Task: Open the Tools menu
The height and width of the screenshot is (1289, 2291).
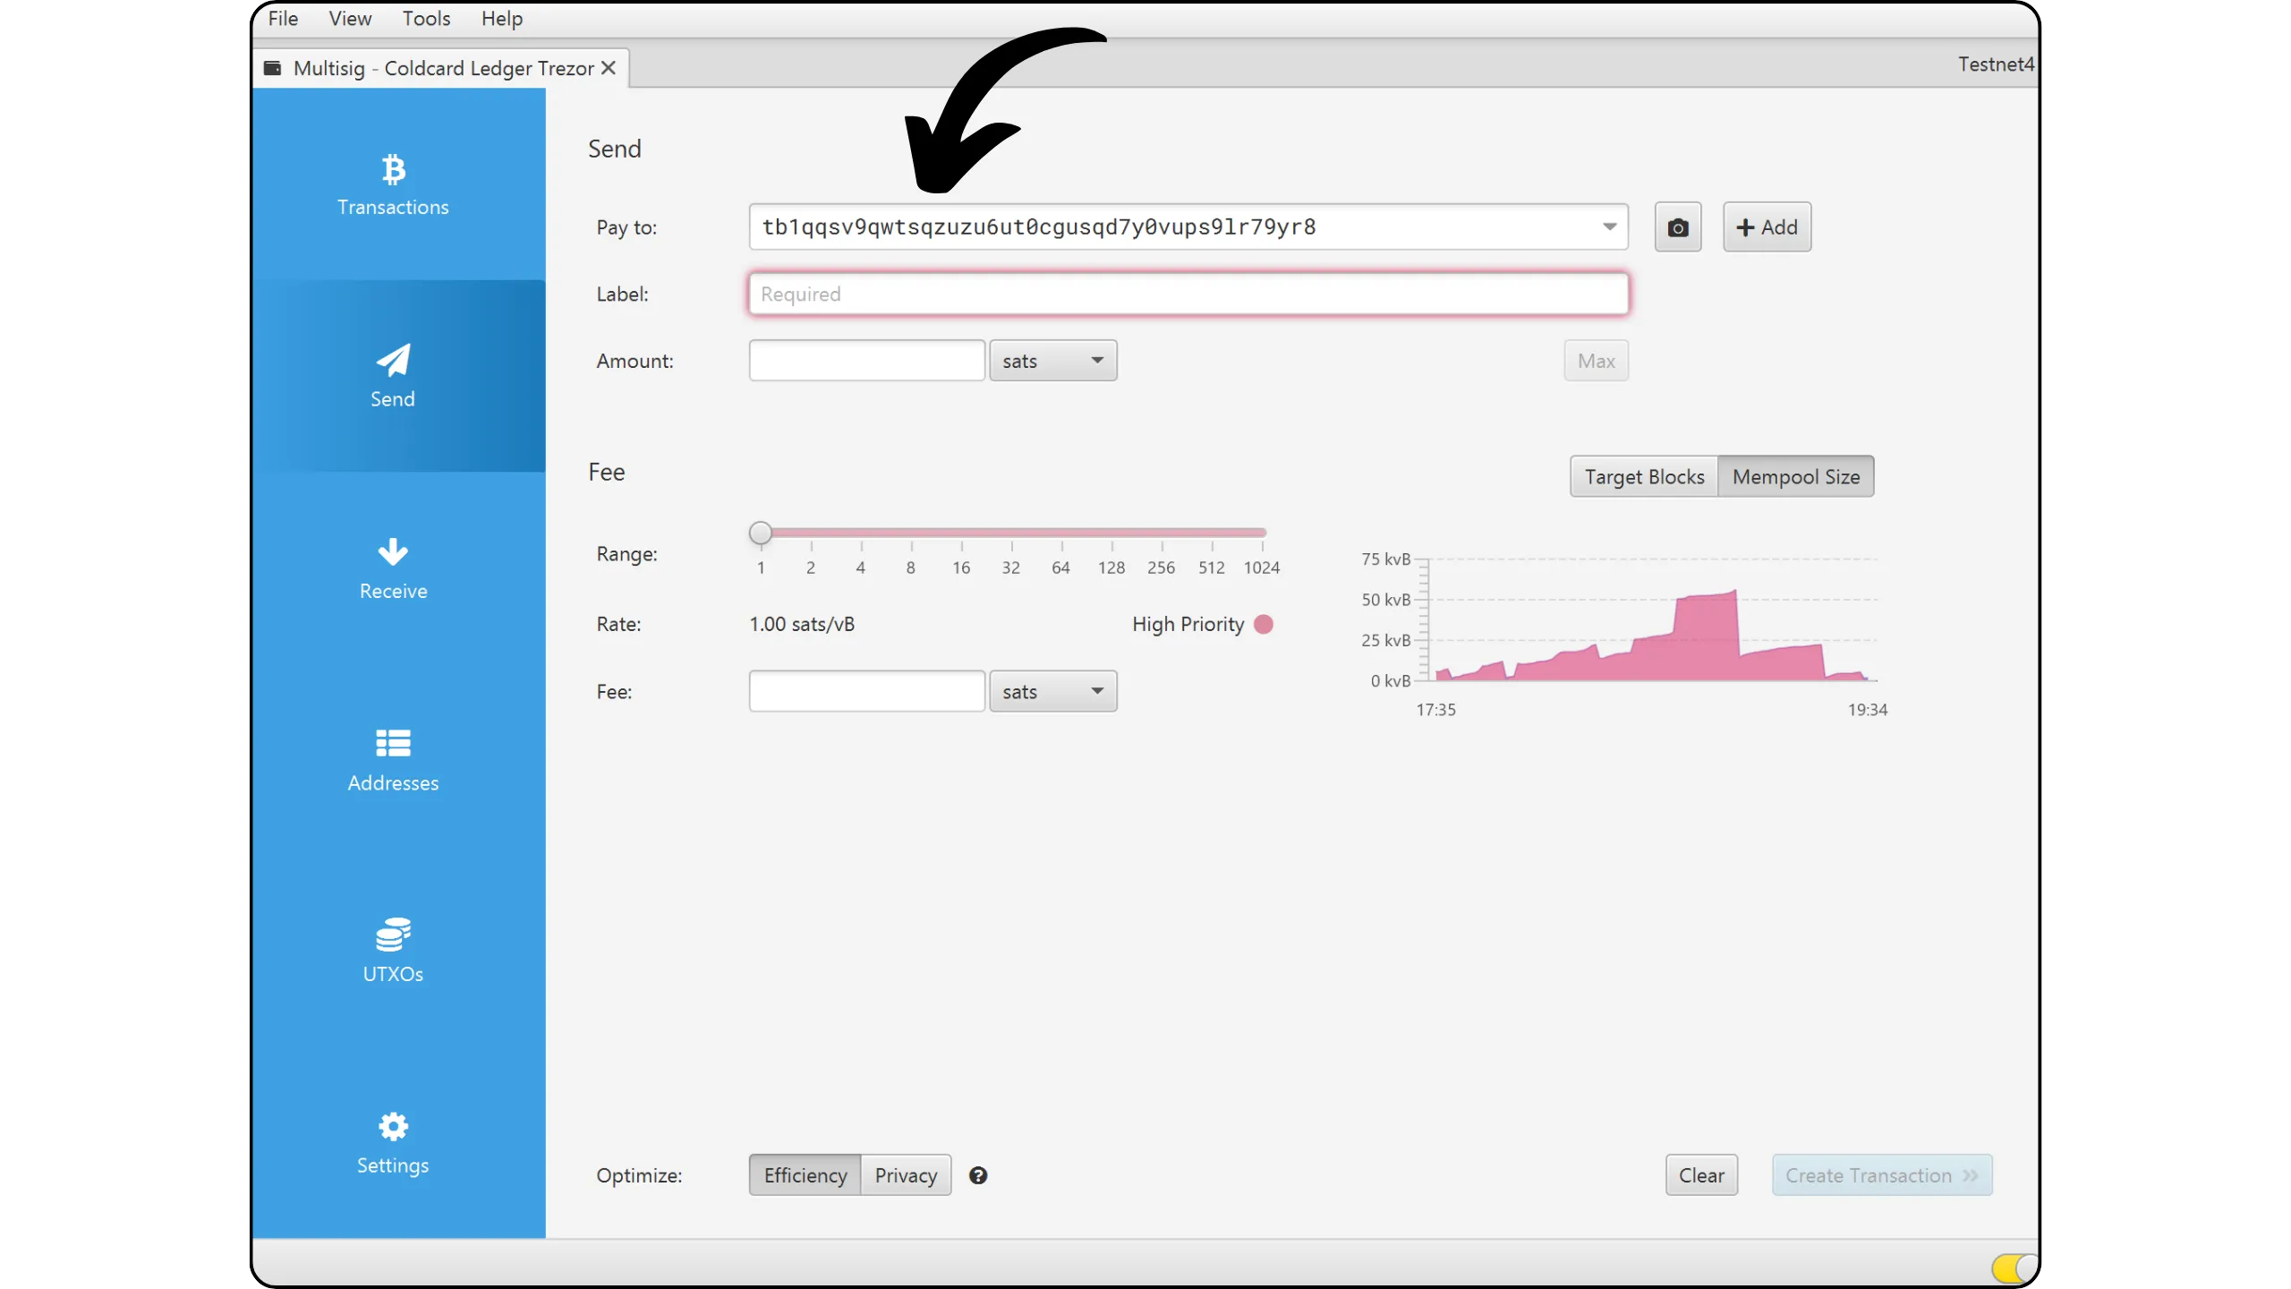Action: 426,19
